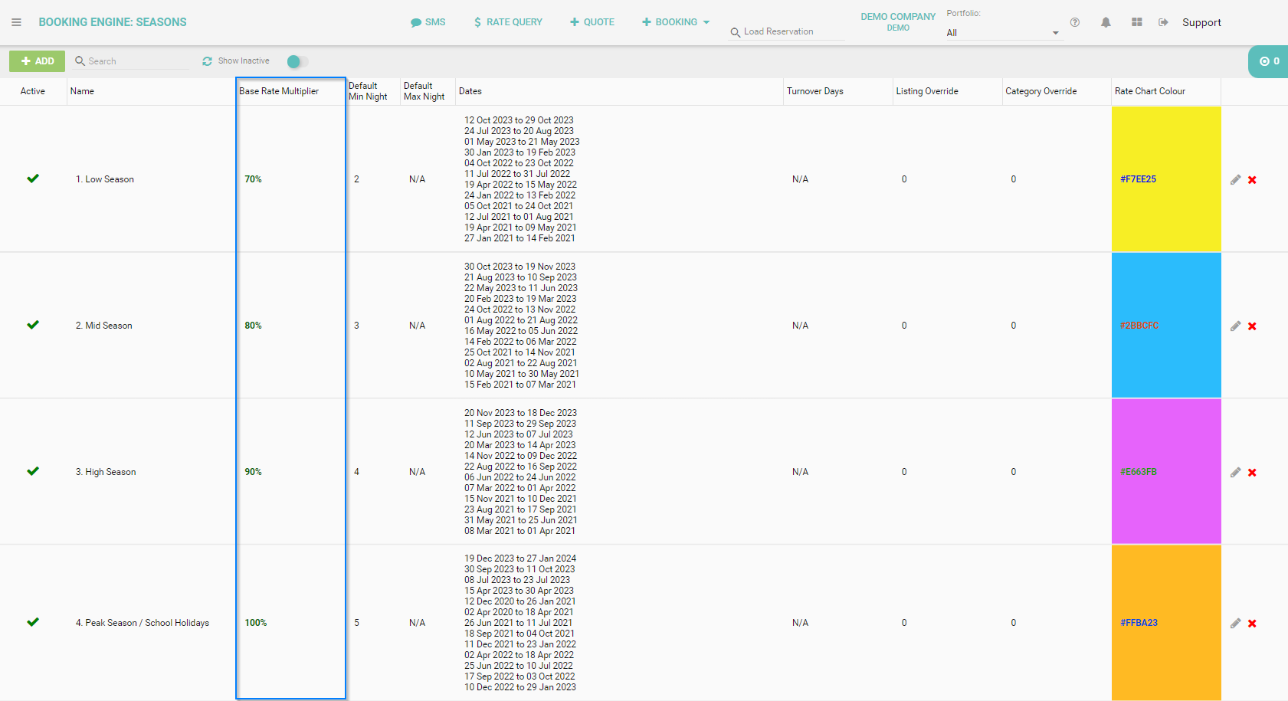The width and height of the screenshot is (1288, 701).
Task: Toggle active checkmark for High Season
Action: pyautogui.click(x=33, y=471)
